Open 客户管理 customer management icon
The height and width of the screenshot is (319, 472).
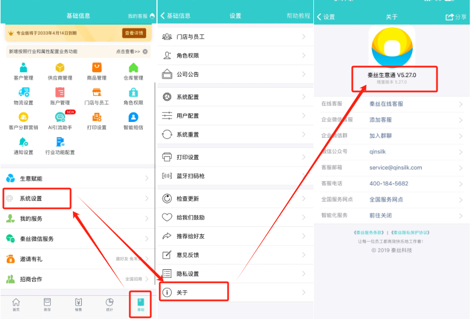tap(24, 68)
